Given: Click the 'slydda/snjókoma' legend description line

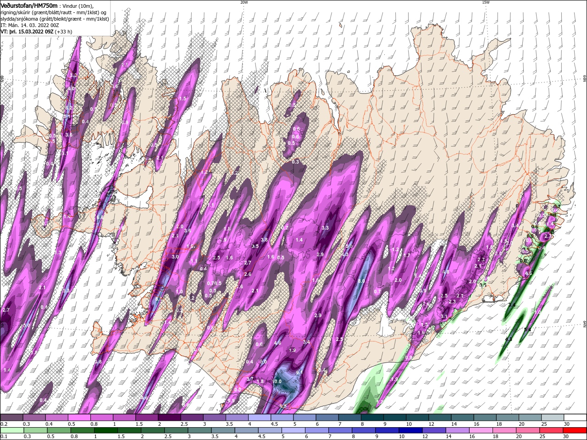Looking at the screenshot, I should point(55,19).
